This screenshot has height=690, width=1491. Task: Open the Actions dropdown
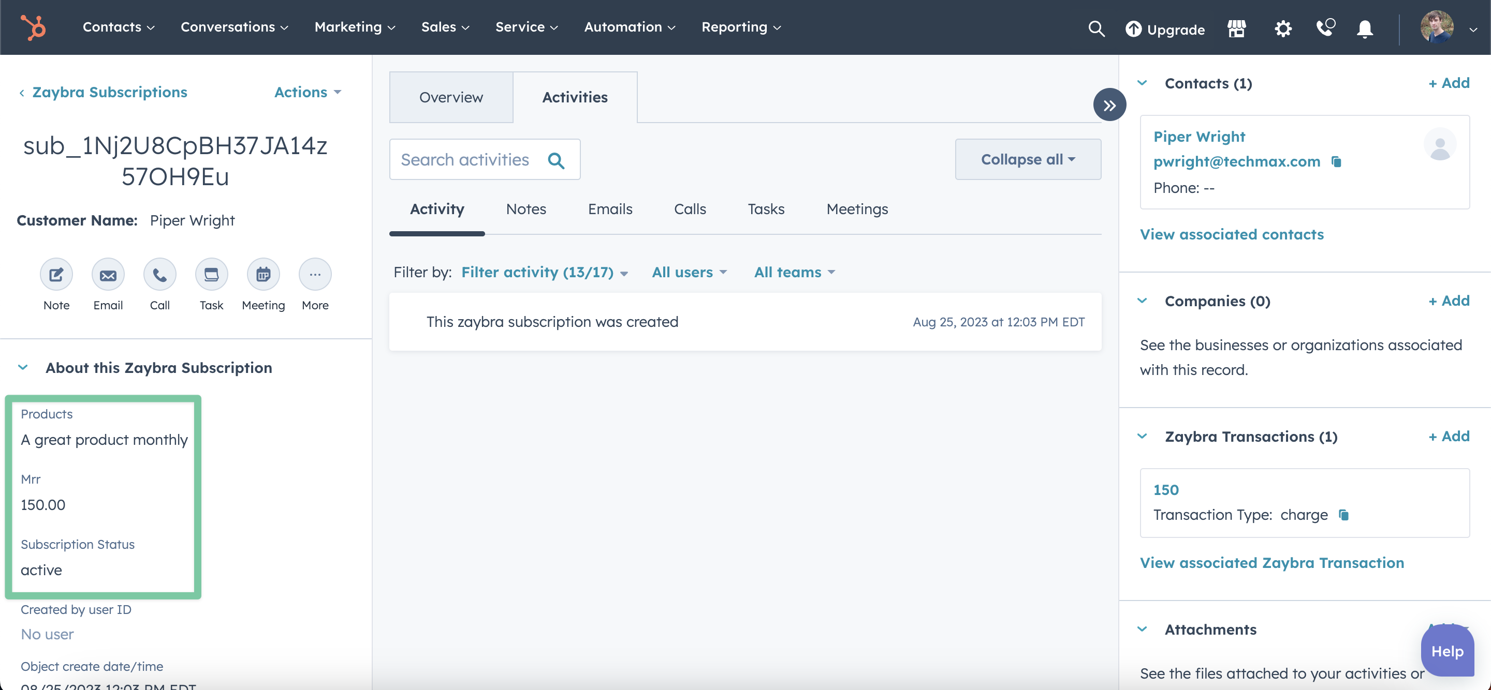308,92
